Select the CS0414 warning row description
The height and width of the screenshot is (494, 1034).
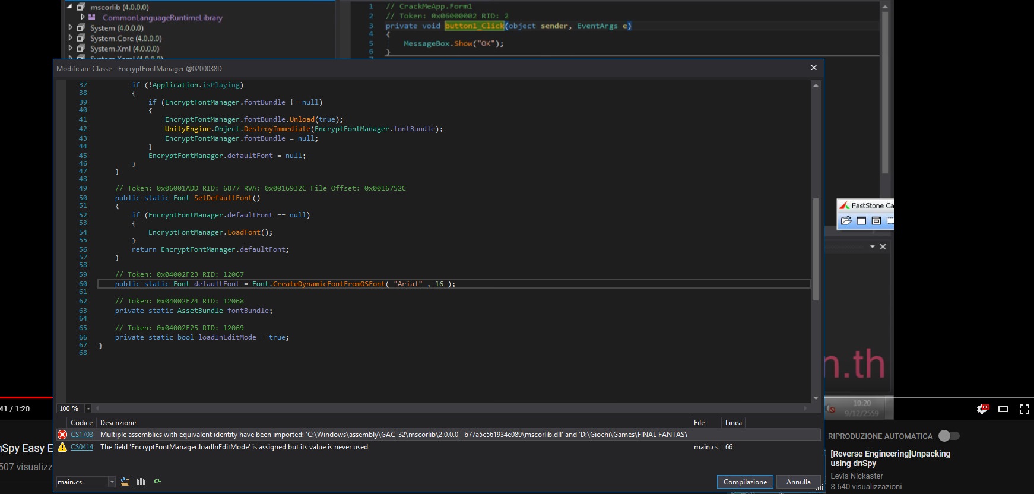234,447
